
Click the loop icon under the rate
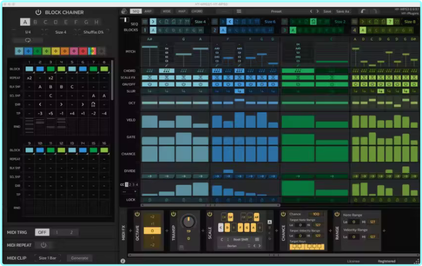coord(28,40)
